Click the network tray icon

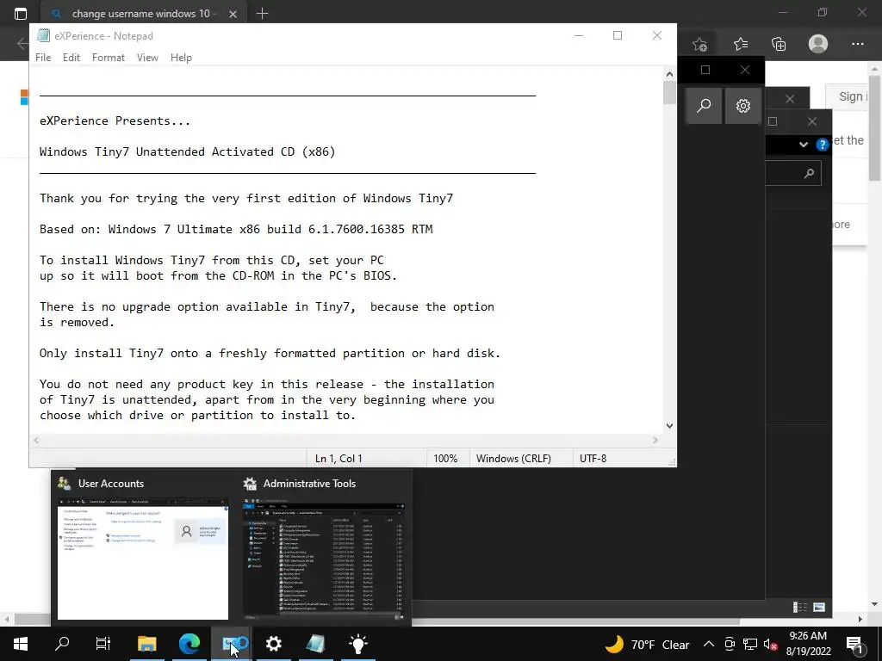click(x=750, y=644)
